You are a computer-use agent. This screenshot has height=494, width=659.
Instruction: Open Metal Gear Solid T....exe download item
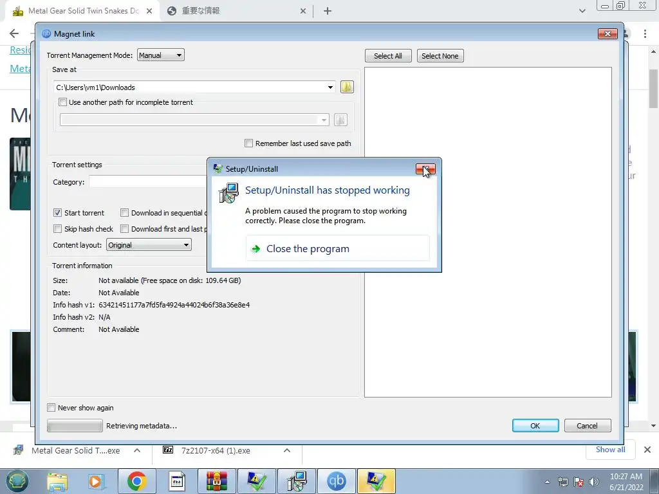[x=76, y=450]
